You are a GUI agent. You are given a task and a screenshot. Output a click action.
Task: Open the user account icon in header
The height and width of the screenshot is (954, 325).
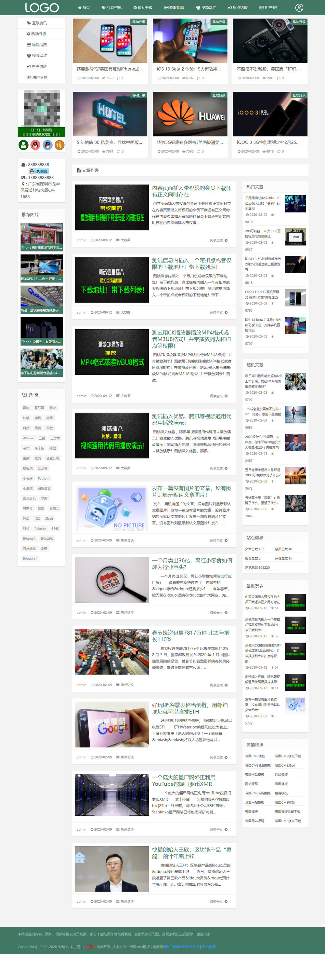coord(299,7)
